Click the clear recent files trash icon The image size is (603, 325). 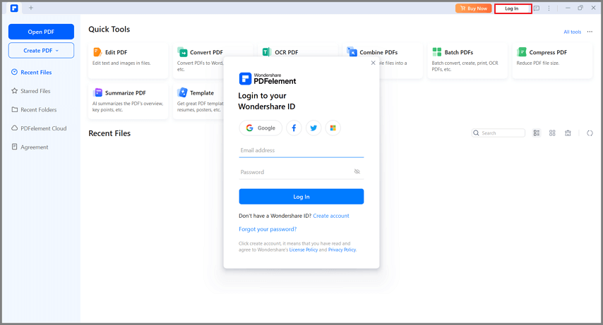[x=568, y=133]
